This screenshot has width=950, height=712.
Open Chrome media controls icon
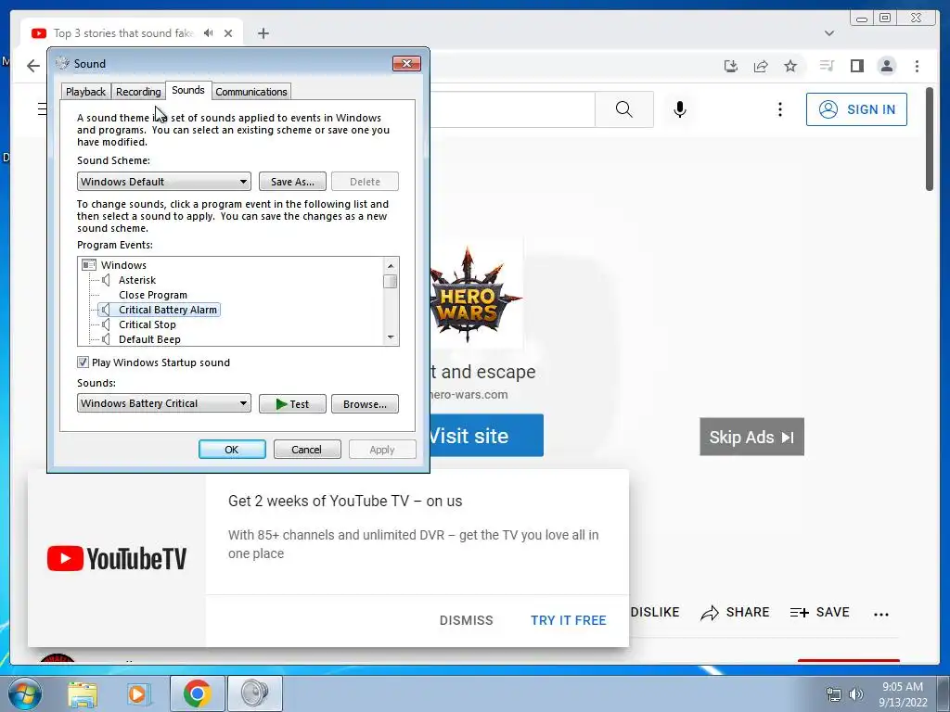827,66
